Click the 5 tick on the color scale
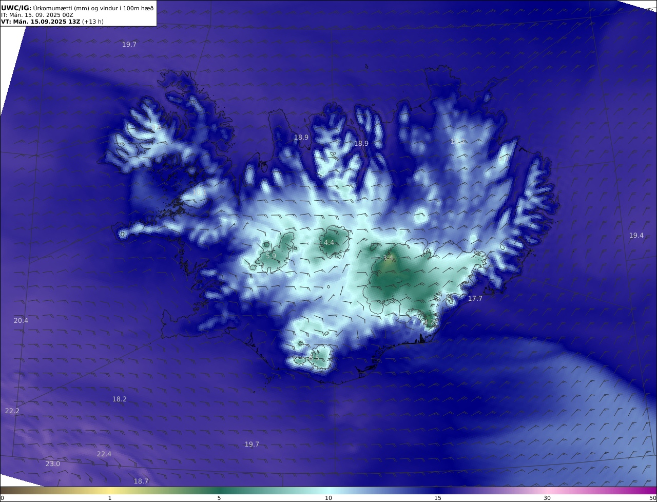 219,498
